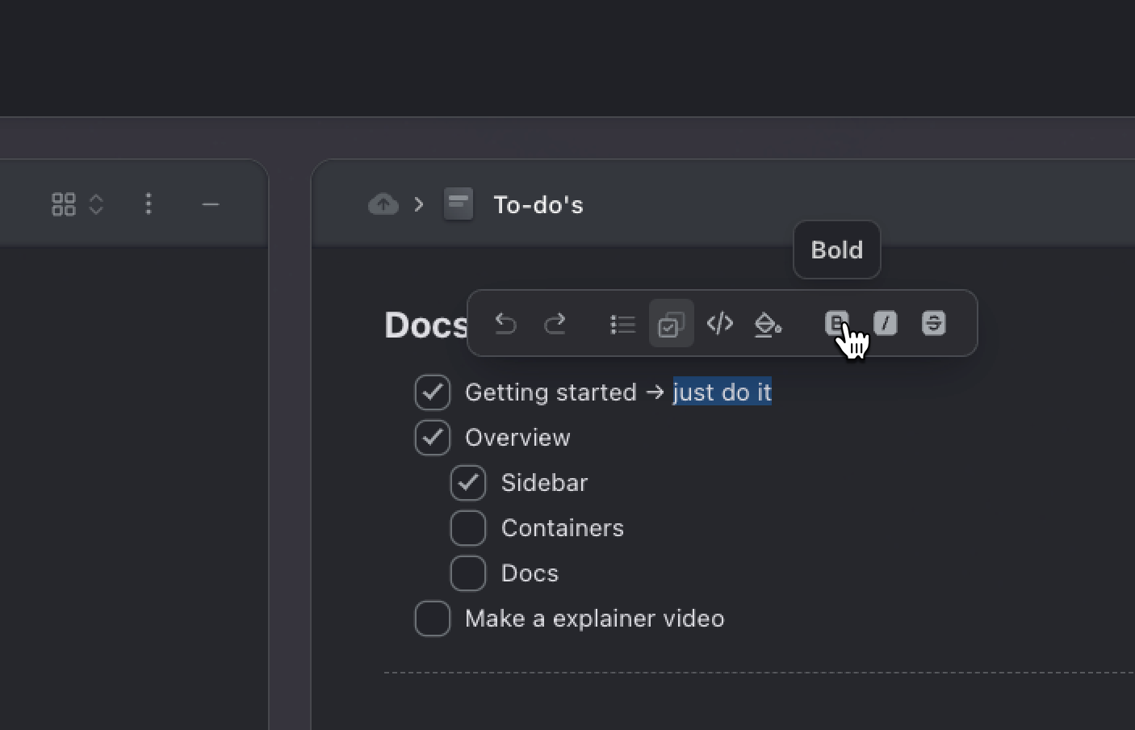
Task: Open the To-do's breadcrumb title
Action: point(538,205)
